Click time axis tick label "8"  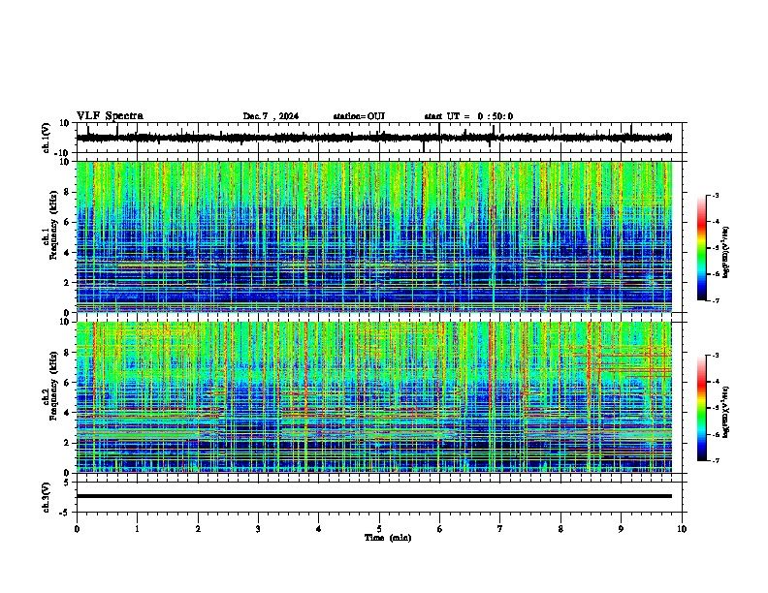tap(560, 529)
